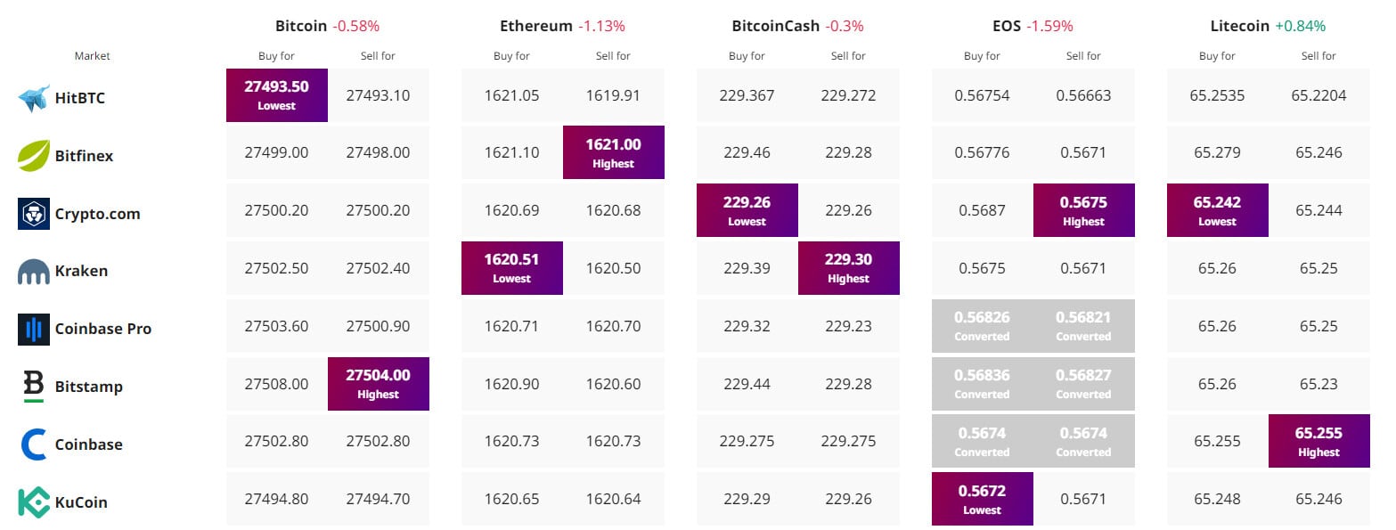Click the KuCoin green logo icon
Viewport: 1396px width, 530px height.
click(x=34, y=502)
